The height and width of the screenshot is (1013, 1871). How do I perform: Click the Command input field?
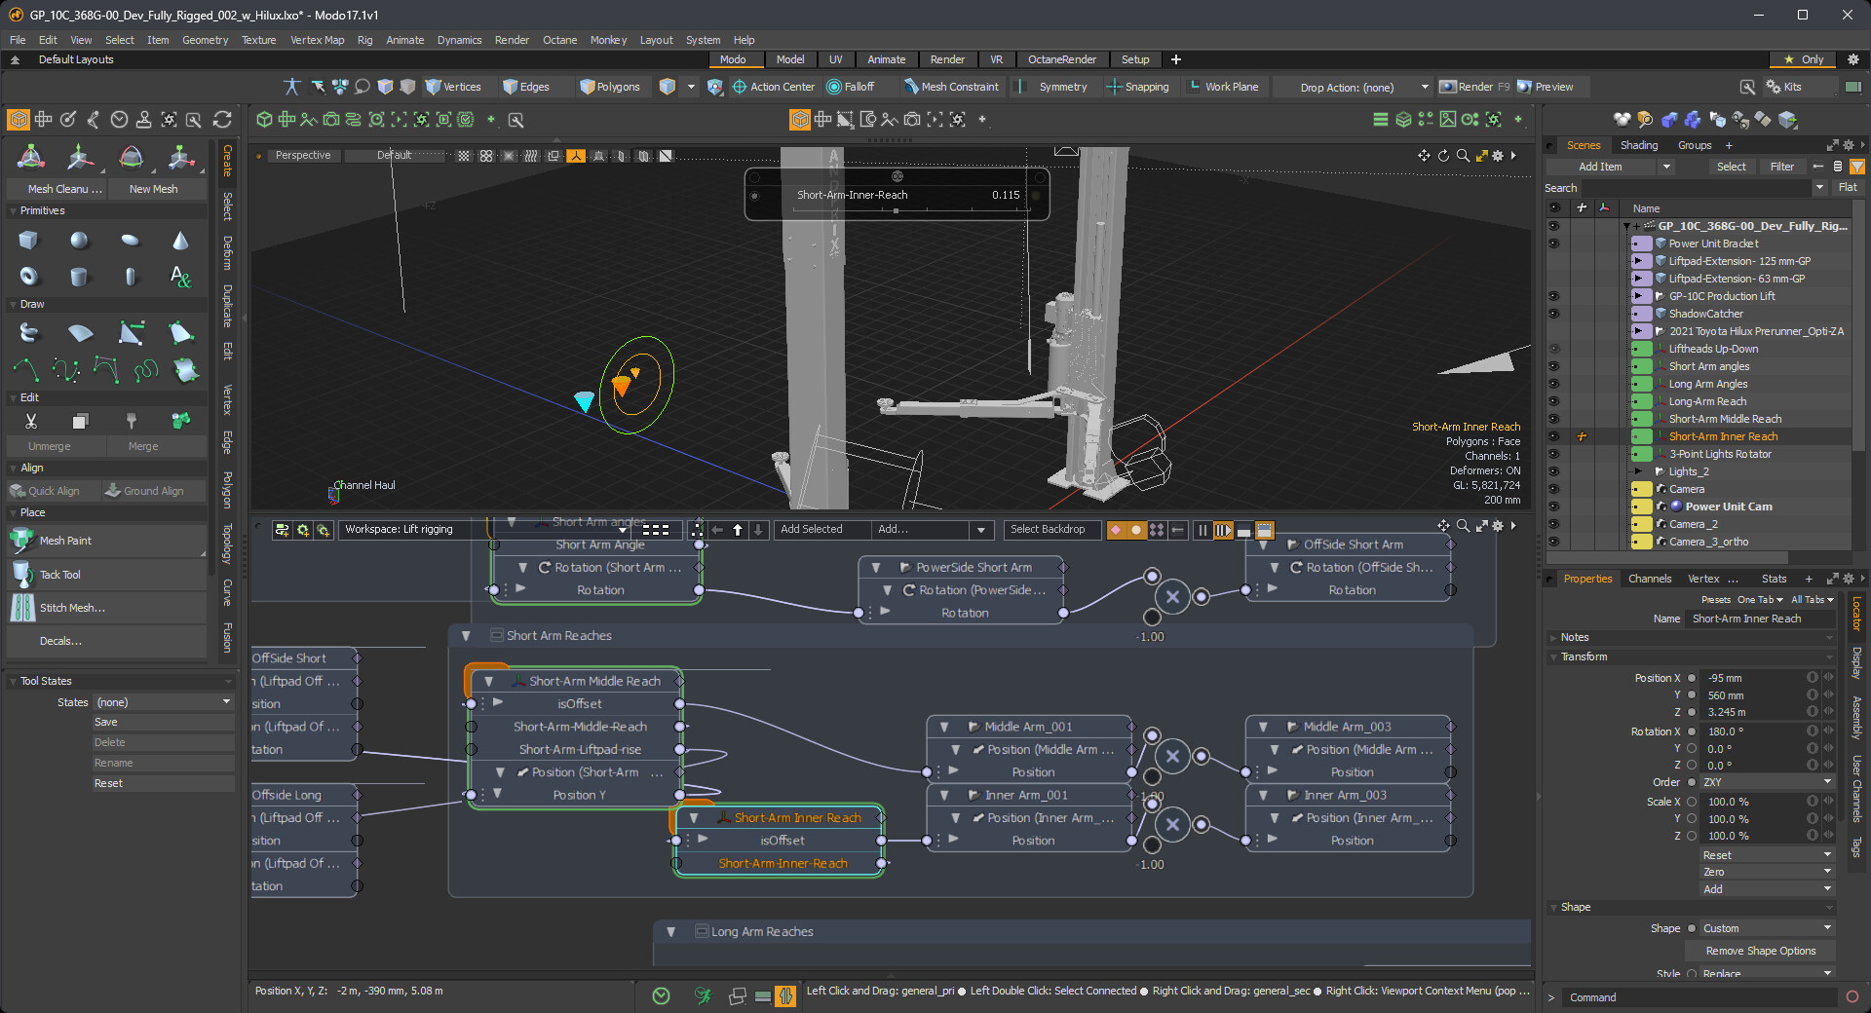pos(1700,997)
